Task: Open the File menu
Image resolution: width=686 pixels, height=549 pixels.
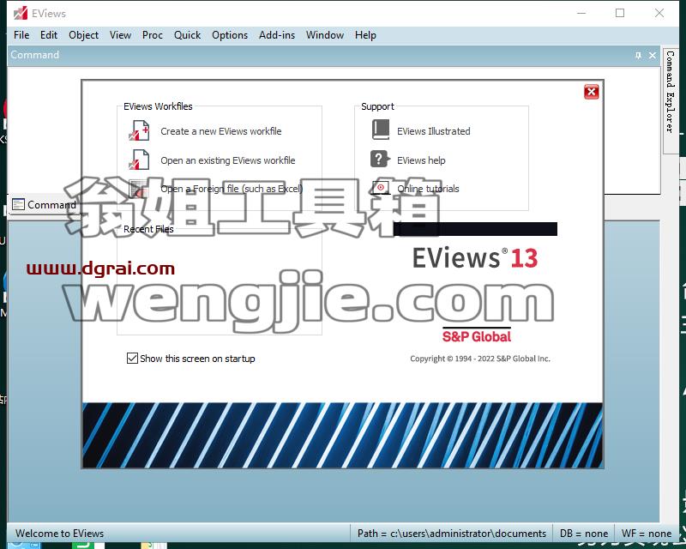Action: [21, 35]
